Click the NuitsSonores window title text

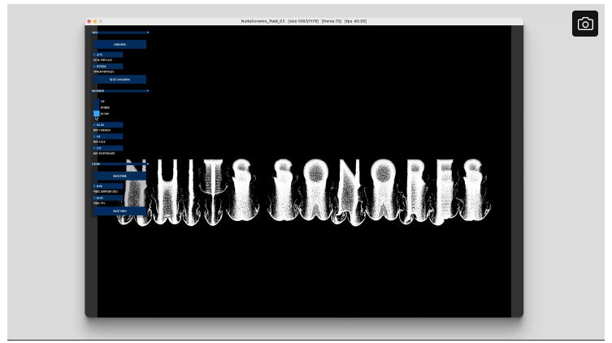click(x=304, y=21)
